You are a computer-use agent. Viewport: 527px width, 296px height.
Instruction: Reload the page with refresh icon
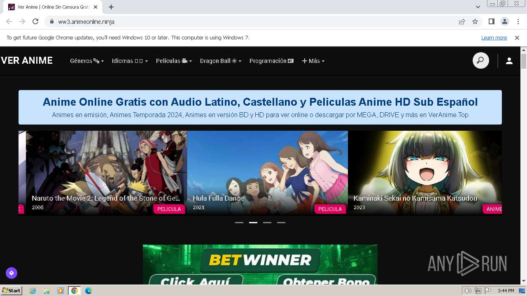[x=35, y=21]
